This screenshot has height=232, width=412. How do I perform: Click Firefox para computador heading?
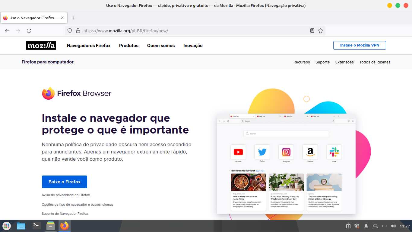click(48, 62)
